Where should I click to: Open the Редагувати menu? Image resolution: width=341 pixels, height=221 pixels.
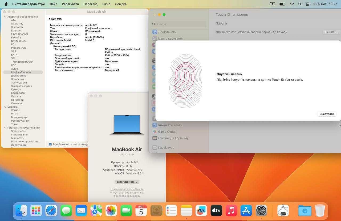click(x=70, y=4)
